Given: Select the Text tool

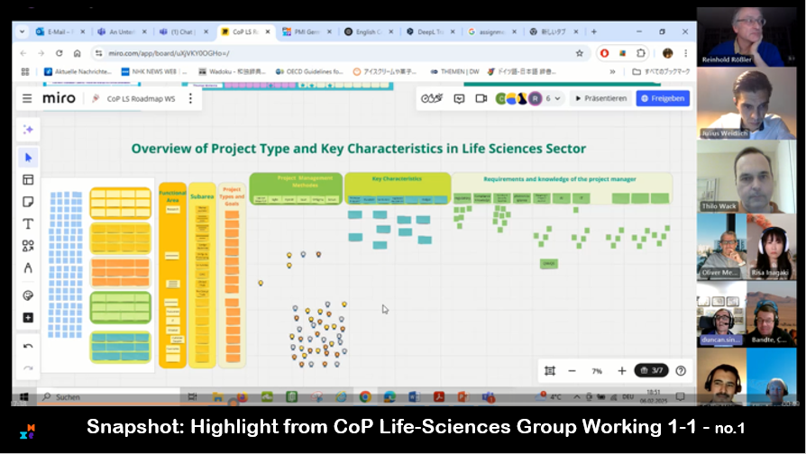Looking at the screenshot, I should pos(28,223).
